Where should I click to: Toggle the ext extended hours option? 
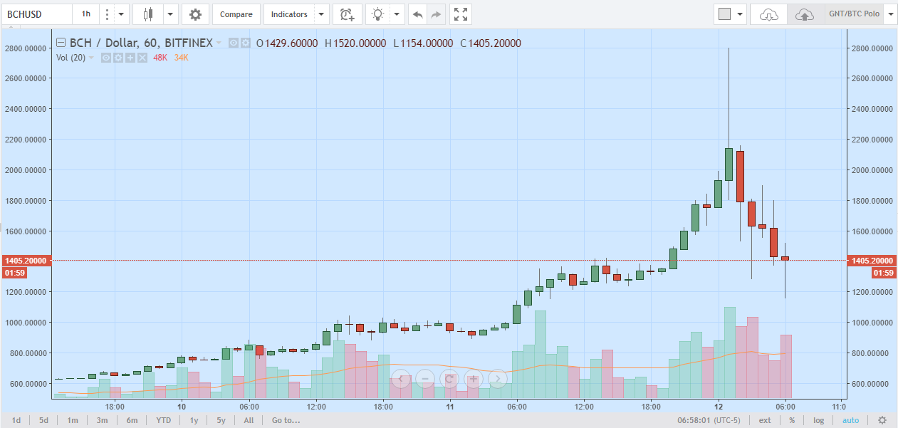click(765, 420)
